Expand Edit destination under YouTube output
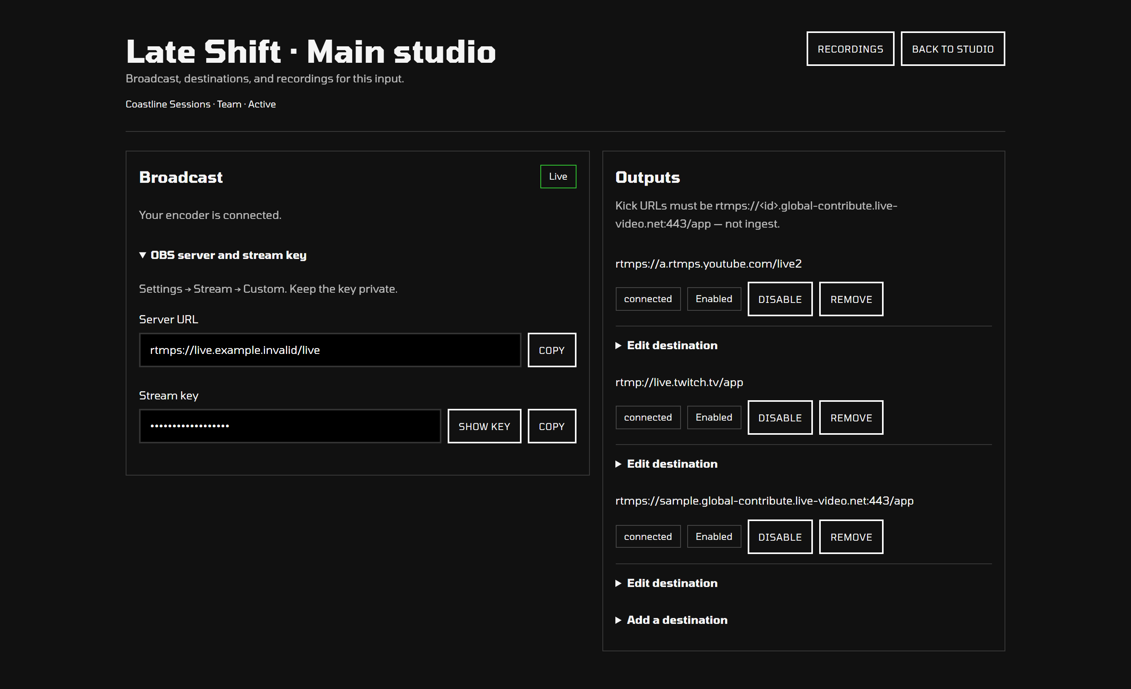 [x=666, y=345]
